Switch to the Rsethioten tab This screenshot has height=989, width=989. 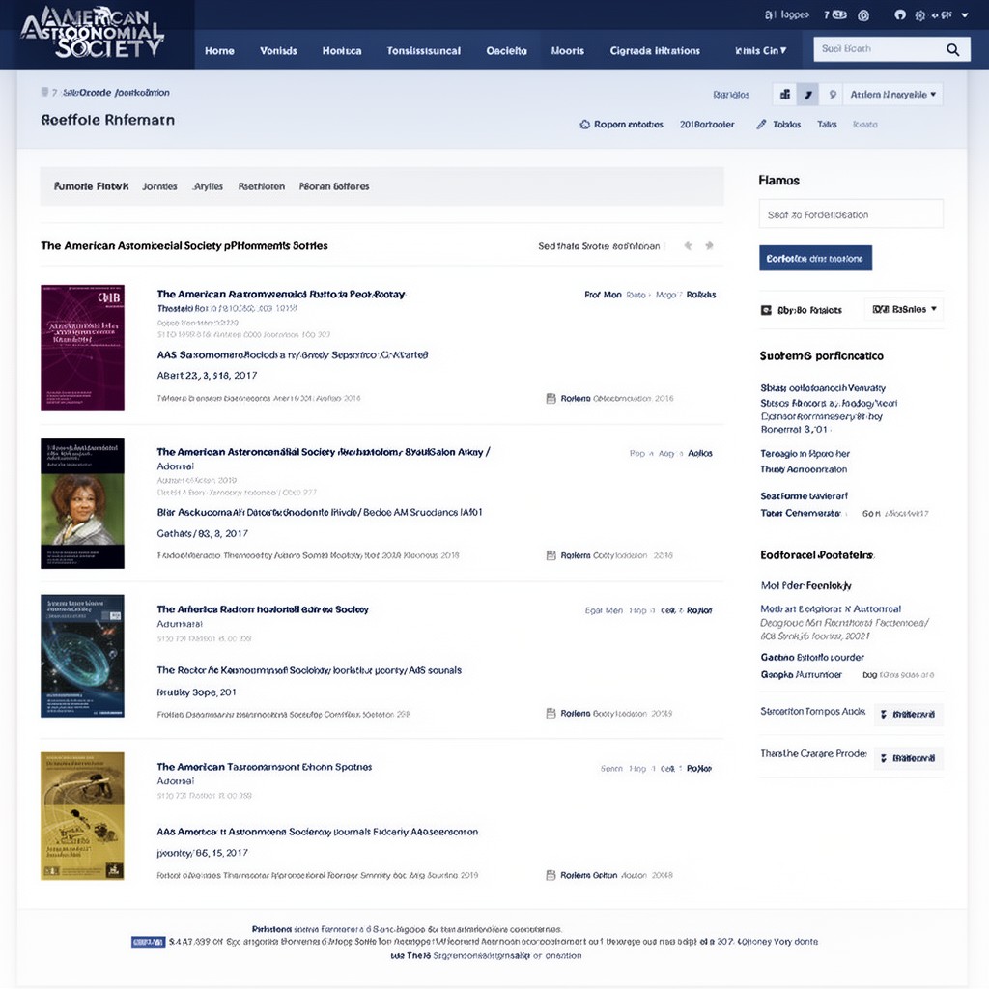261,186
